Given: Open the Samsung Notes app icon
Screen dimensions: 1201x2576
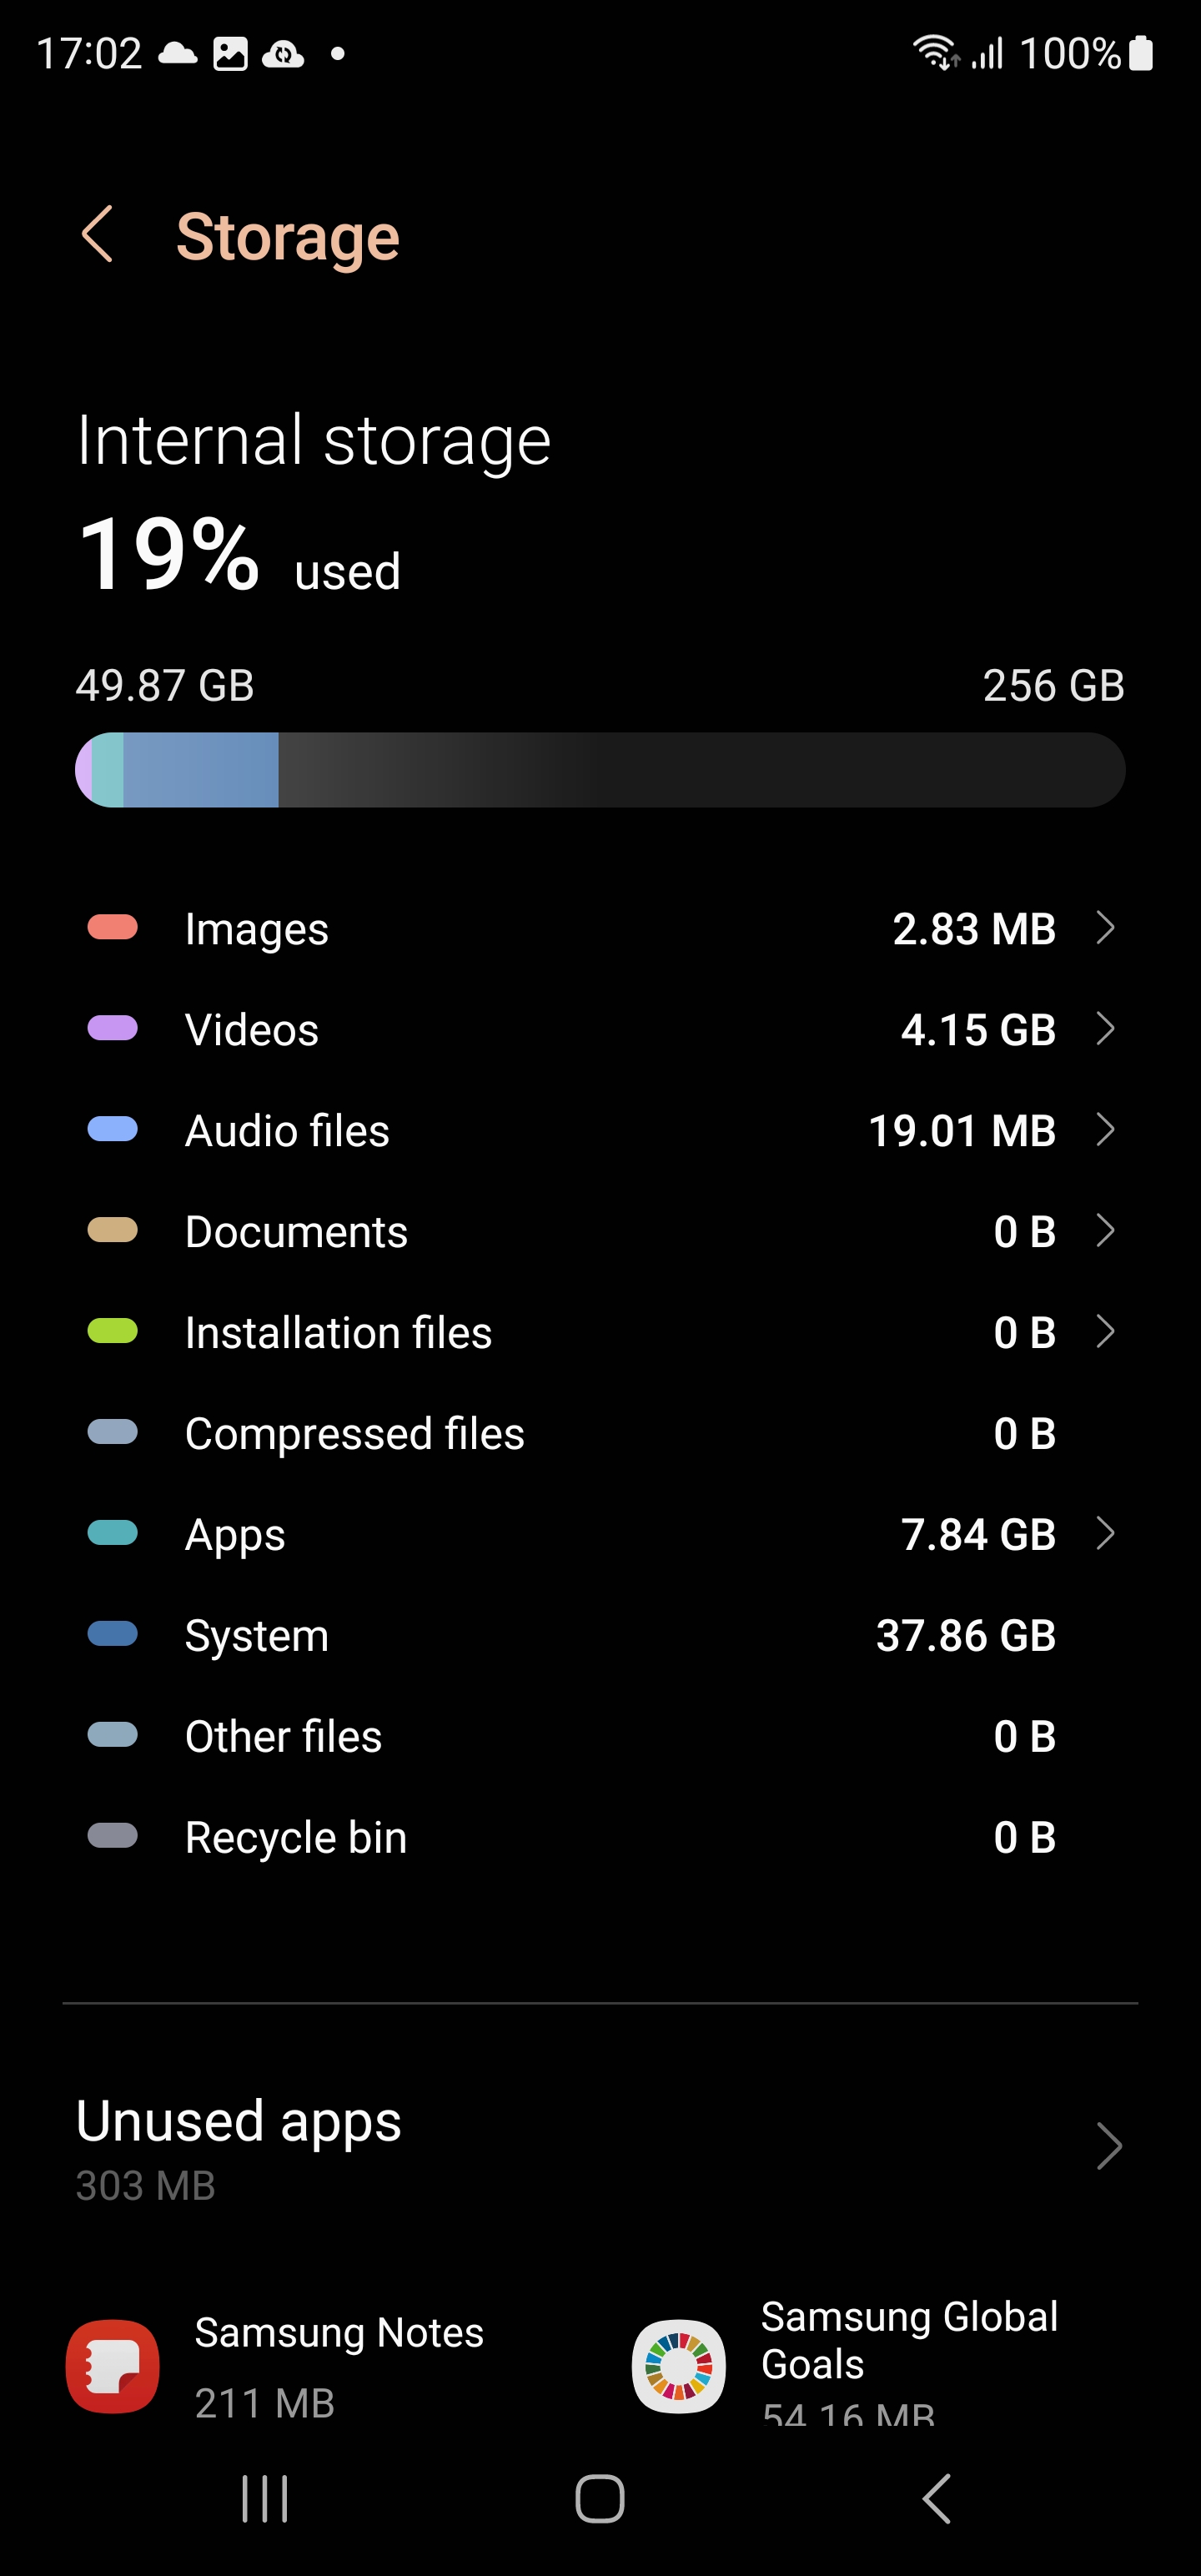Looking at the screenshot, I should point(113,2366).
